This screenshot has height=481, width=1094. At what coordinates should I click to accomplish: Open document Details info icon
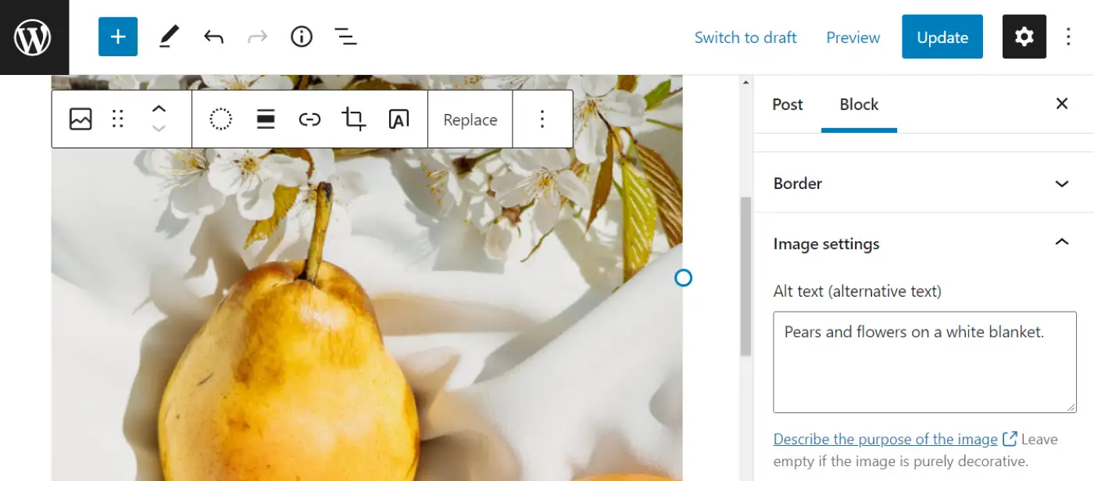coord(302,37)
